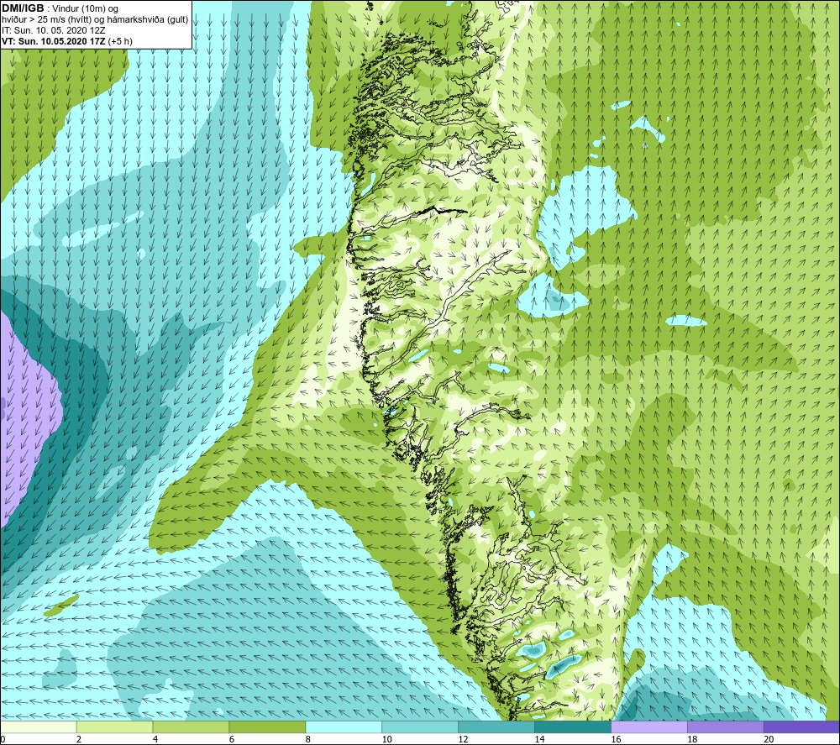Click the legend label '2'
Image resolution: width=840 pixels, height=745 pixels.
point(79,739)
